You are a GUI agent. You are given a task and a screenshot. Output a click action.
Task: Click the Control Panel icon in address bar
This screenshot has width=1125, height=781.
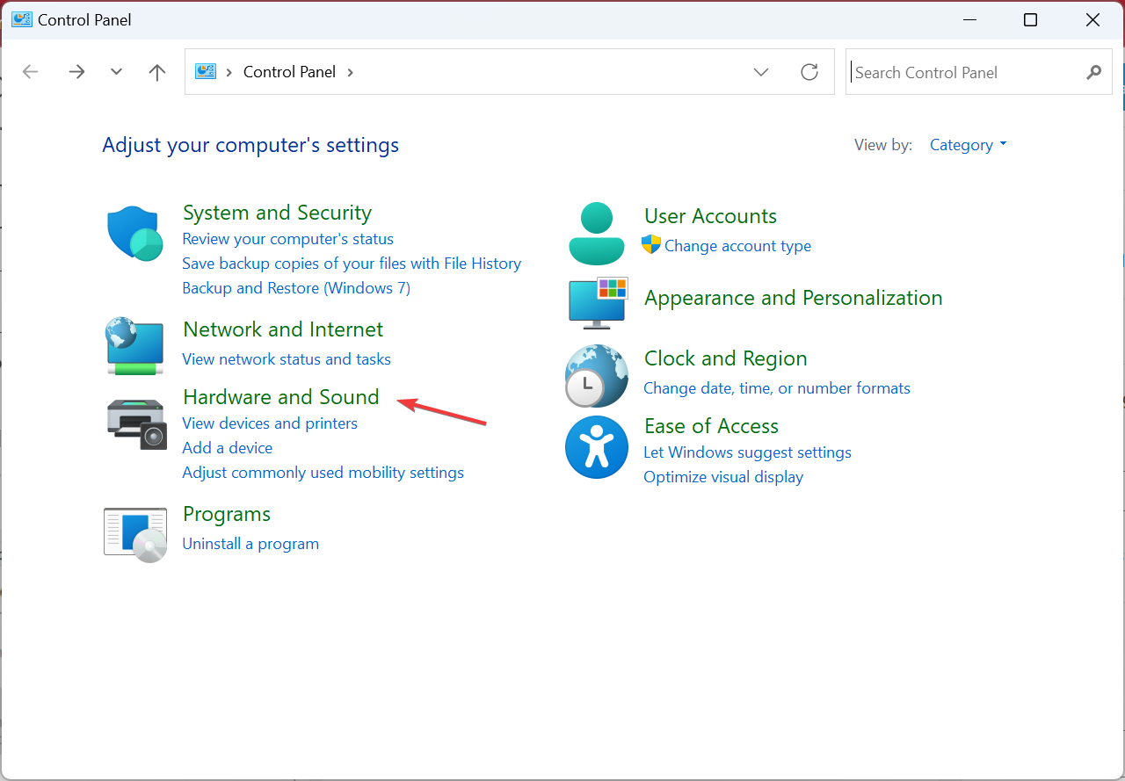pos(206,72)
